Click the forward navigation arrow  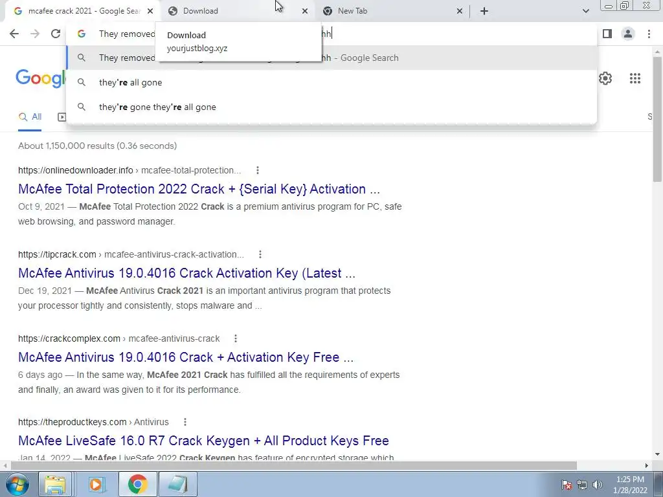[35, 34]
